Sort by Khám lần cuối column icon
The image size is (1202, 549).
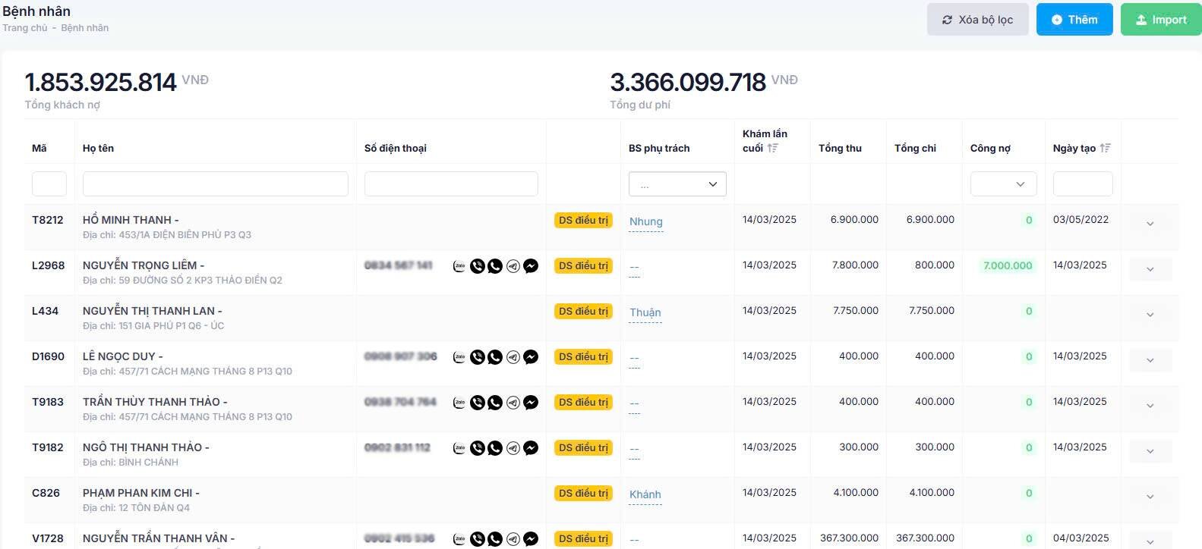point(773,148)
